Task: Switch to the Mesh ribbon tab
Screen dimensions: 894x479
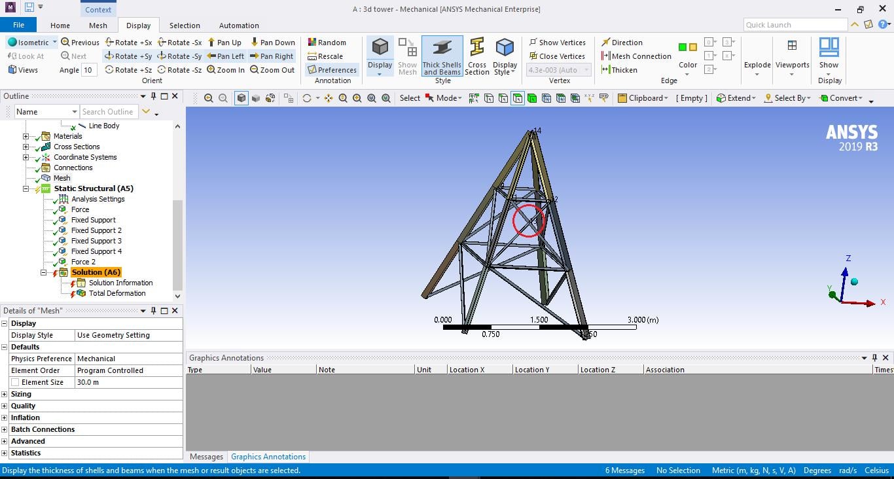Action: point(98,26)
